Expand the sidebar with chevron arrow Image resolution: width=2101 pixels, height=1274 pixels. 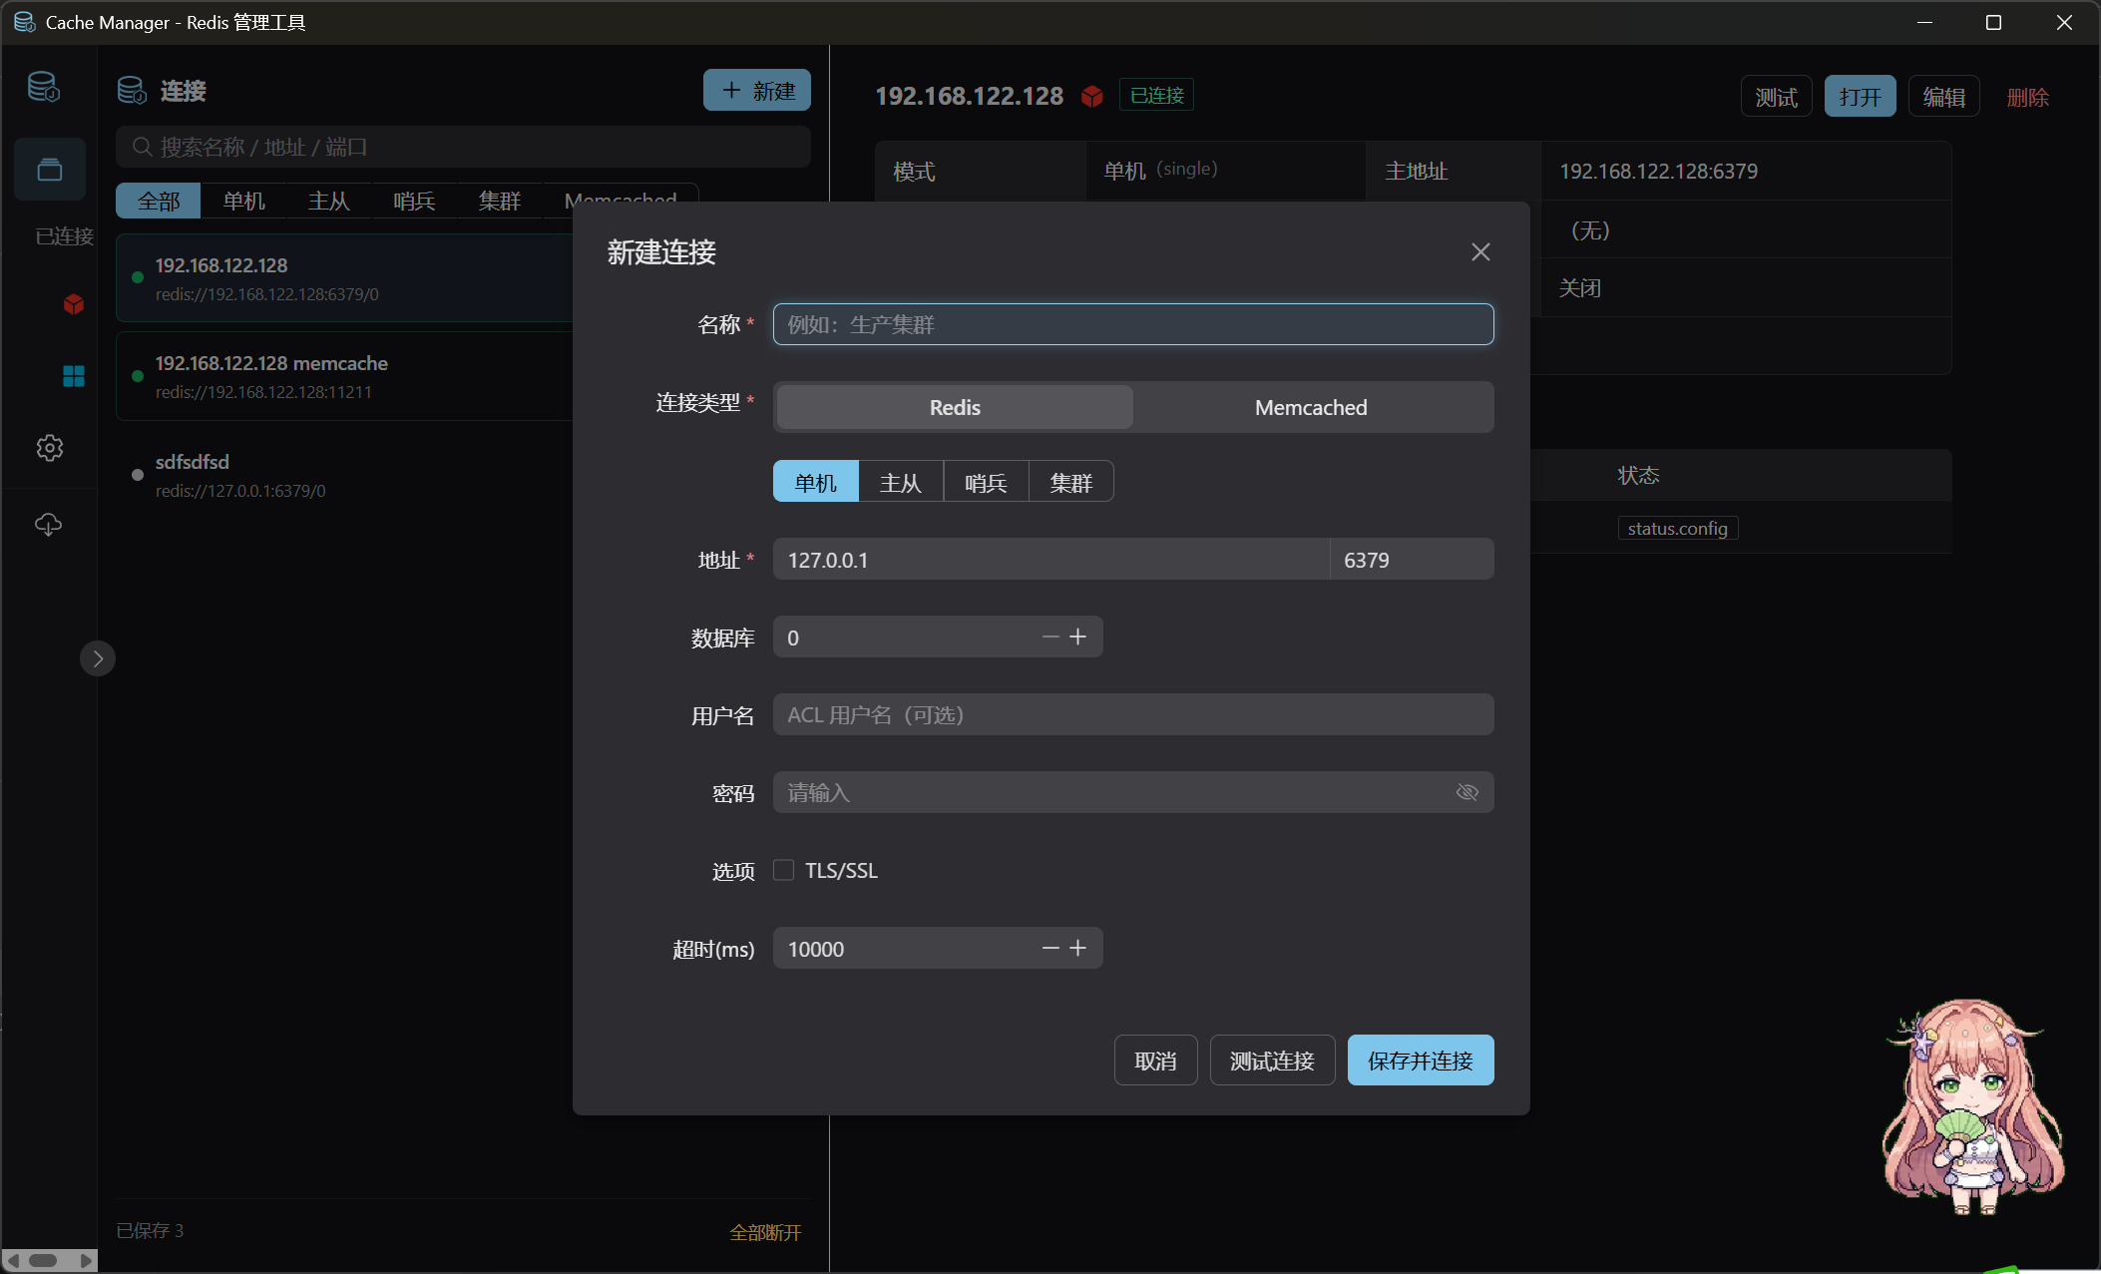point(98,658)
